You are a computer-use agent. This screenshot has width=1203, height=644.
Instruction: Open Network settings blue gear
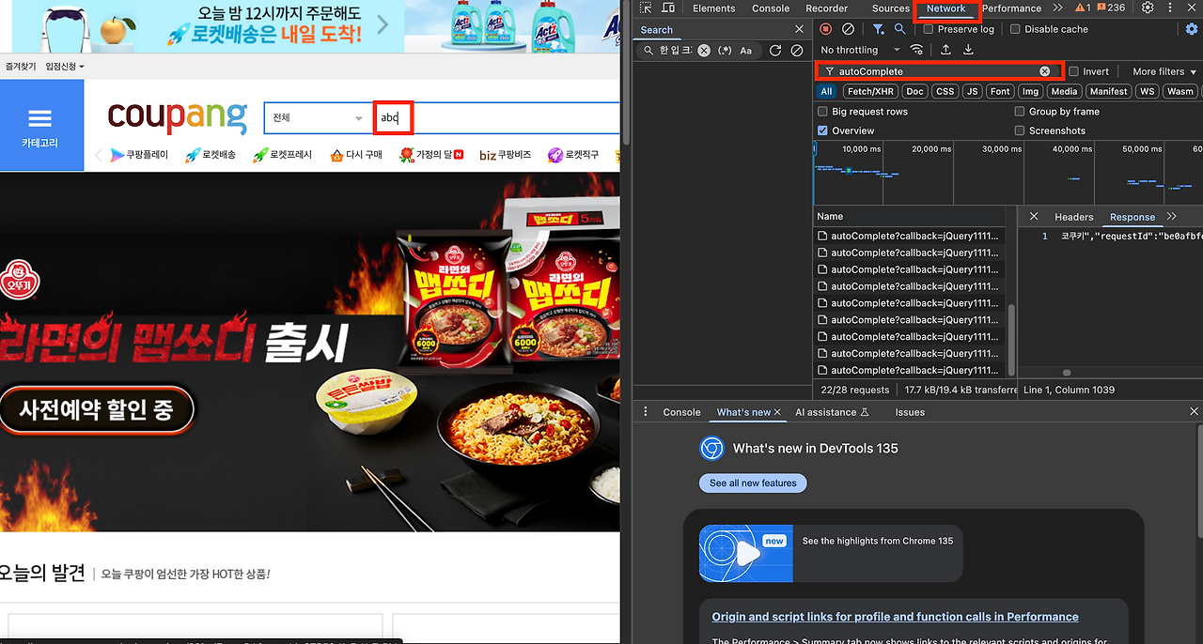[1192, 29]
